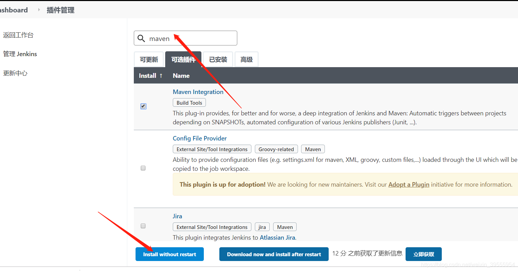Open the 已安装 tab
This screenshot has width=518, height=271.
218,60
